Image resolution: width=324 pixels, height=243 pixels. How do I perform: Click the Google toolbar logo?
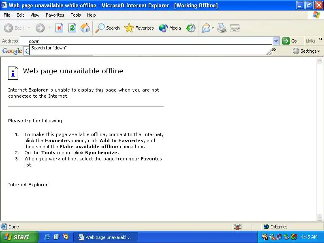click(12, 51)
